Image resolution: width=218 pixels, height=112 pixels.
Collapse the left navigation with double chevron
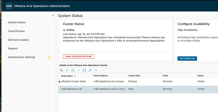tap(53, 15)
